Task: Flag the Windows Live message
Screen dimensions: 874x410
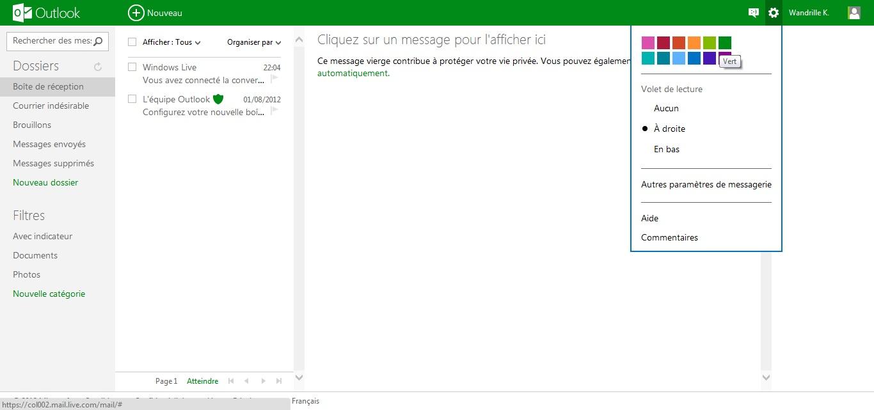Action: coord(274,79)
